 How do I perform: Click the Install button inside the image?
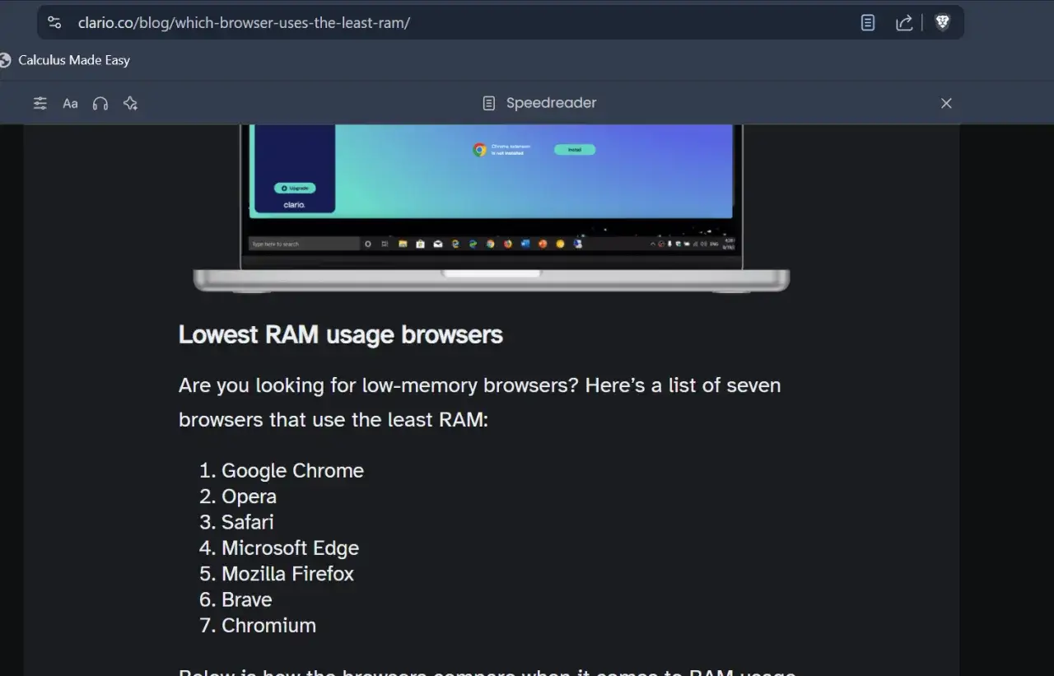[x=575, y=149]
